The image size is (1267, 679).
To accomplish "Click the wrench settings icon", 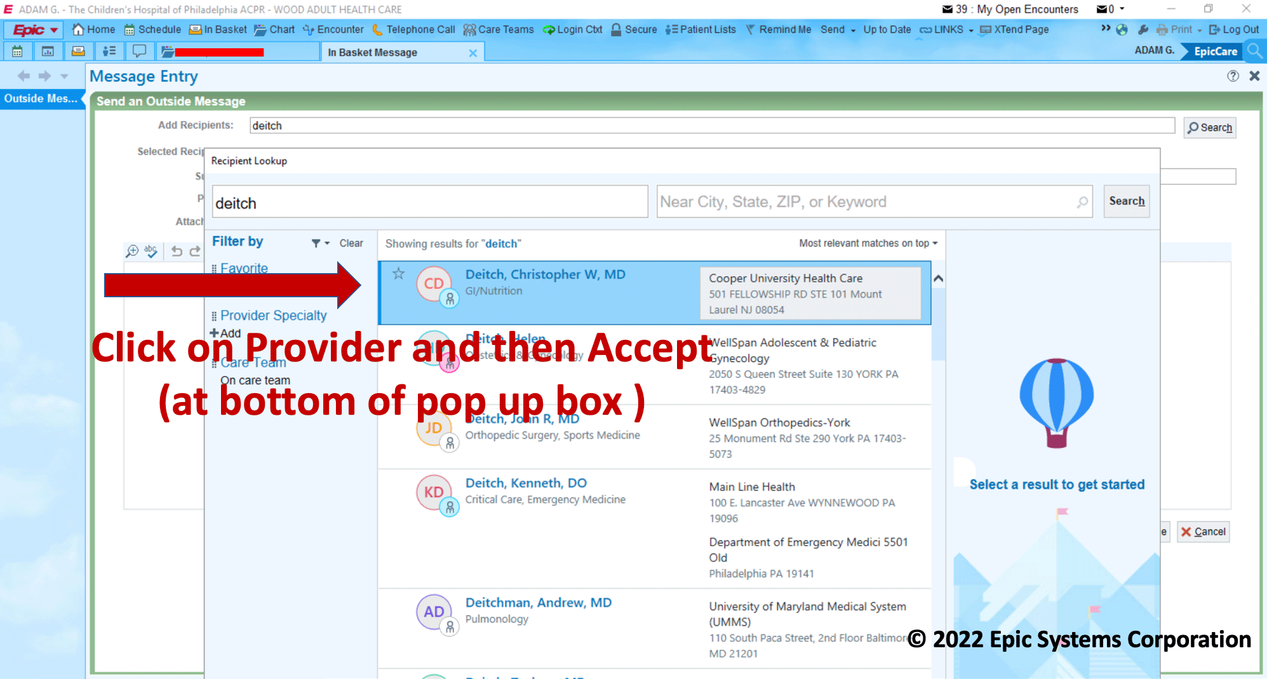I will (x=1143, y=29).
